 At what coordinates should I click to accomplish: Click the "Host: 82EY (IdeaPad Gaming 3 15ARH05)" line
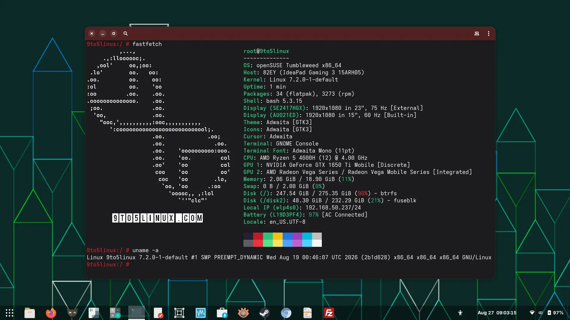[304, 73]
